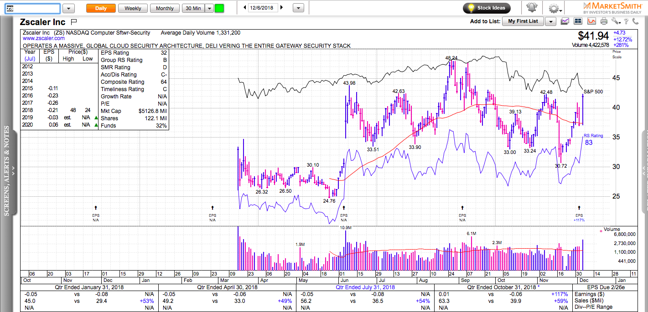
Task: Click the pink asterisk beside Volume label
Action: click(x=600, y=231)
